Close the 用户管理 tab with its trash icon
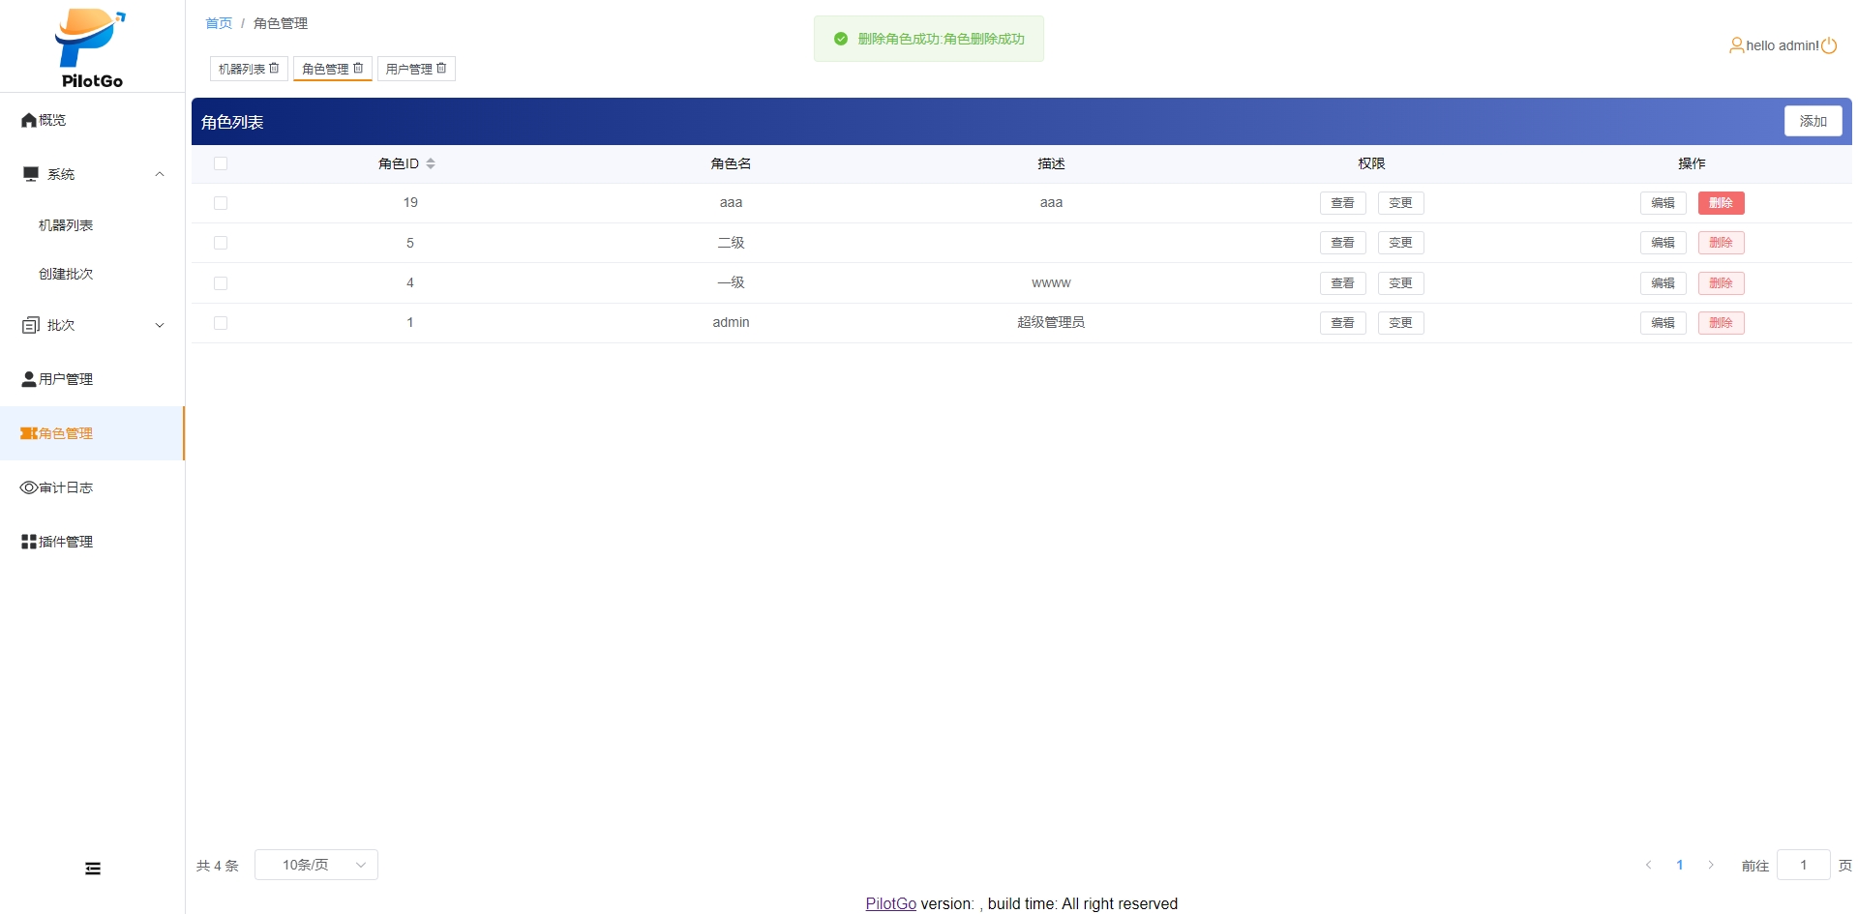Image resolution: width=1858 pixels, height=914 pixels. point(442,69)
